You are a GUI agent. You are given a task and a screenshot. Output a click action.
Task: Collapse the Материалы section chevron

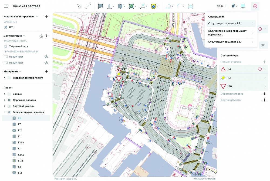click(20, 71)
